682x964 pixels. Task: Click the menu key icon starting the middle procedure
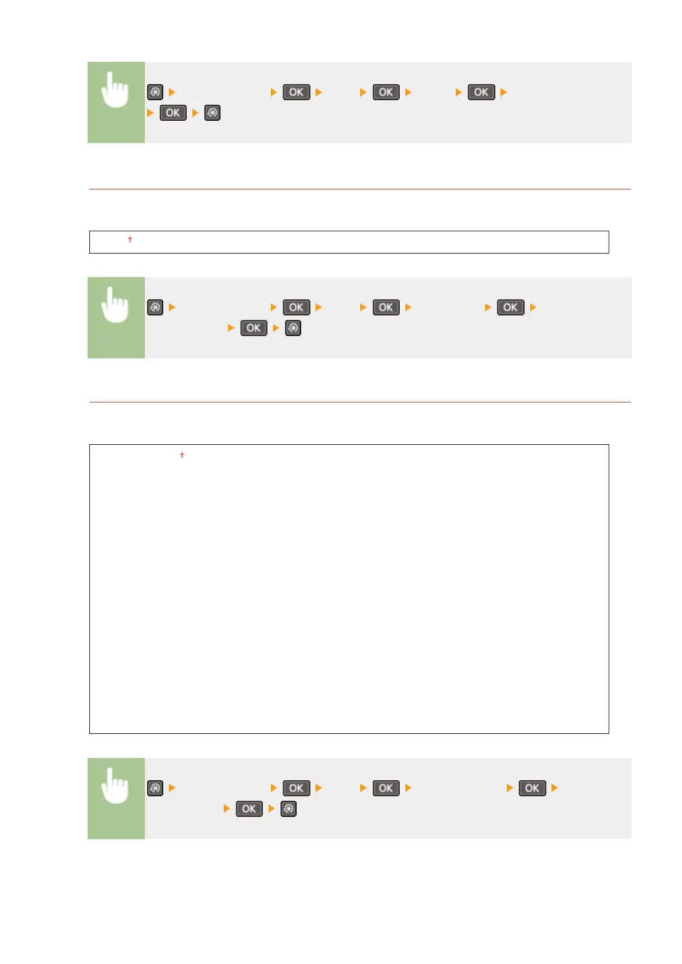[155, 307]
